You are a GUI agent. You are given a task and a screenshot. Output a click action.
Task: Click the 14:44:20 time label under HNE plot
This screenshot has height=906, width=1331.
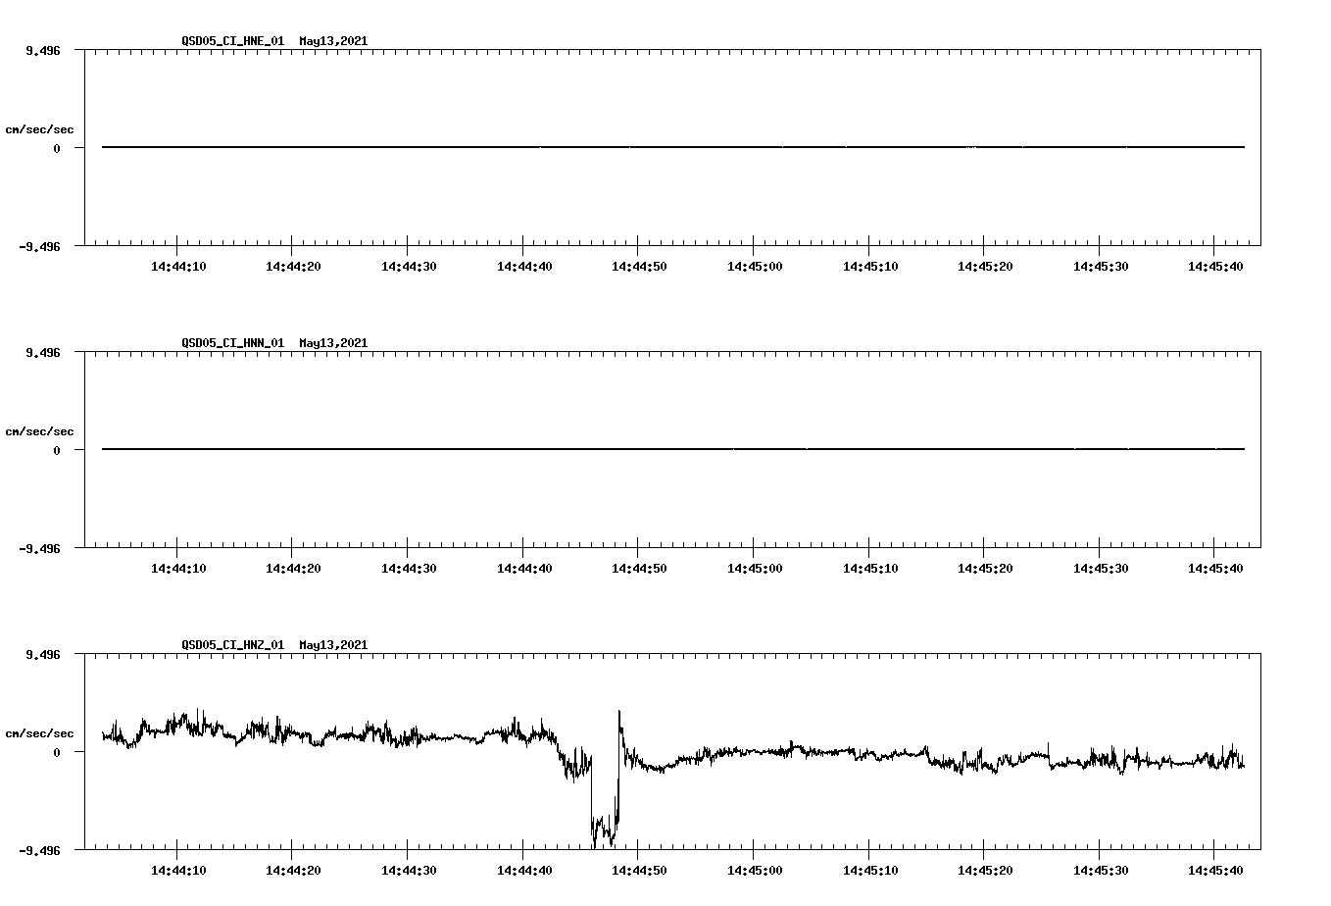coord(293,267)
